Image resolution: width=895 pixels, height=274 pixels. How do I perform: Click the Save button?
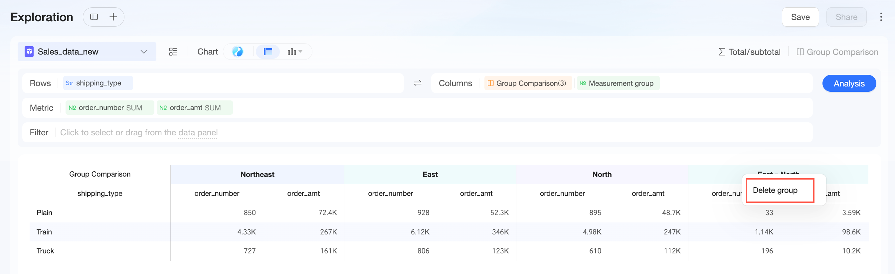pyautogui.click(x=800, y=17)
